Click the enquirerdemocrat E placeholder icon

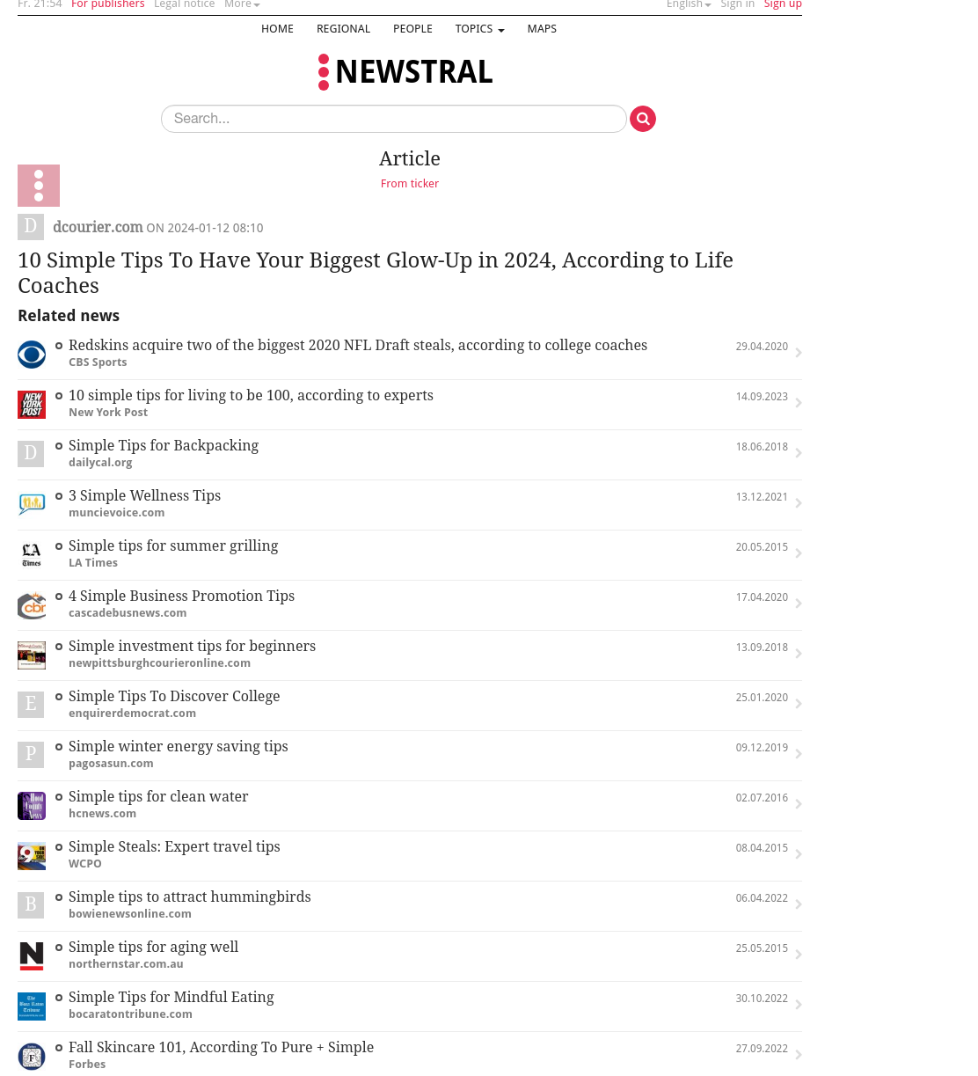click(31, 705)
